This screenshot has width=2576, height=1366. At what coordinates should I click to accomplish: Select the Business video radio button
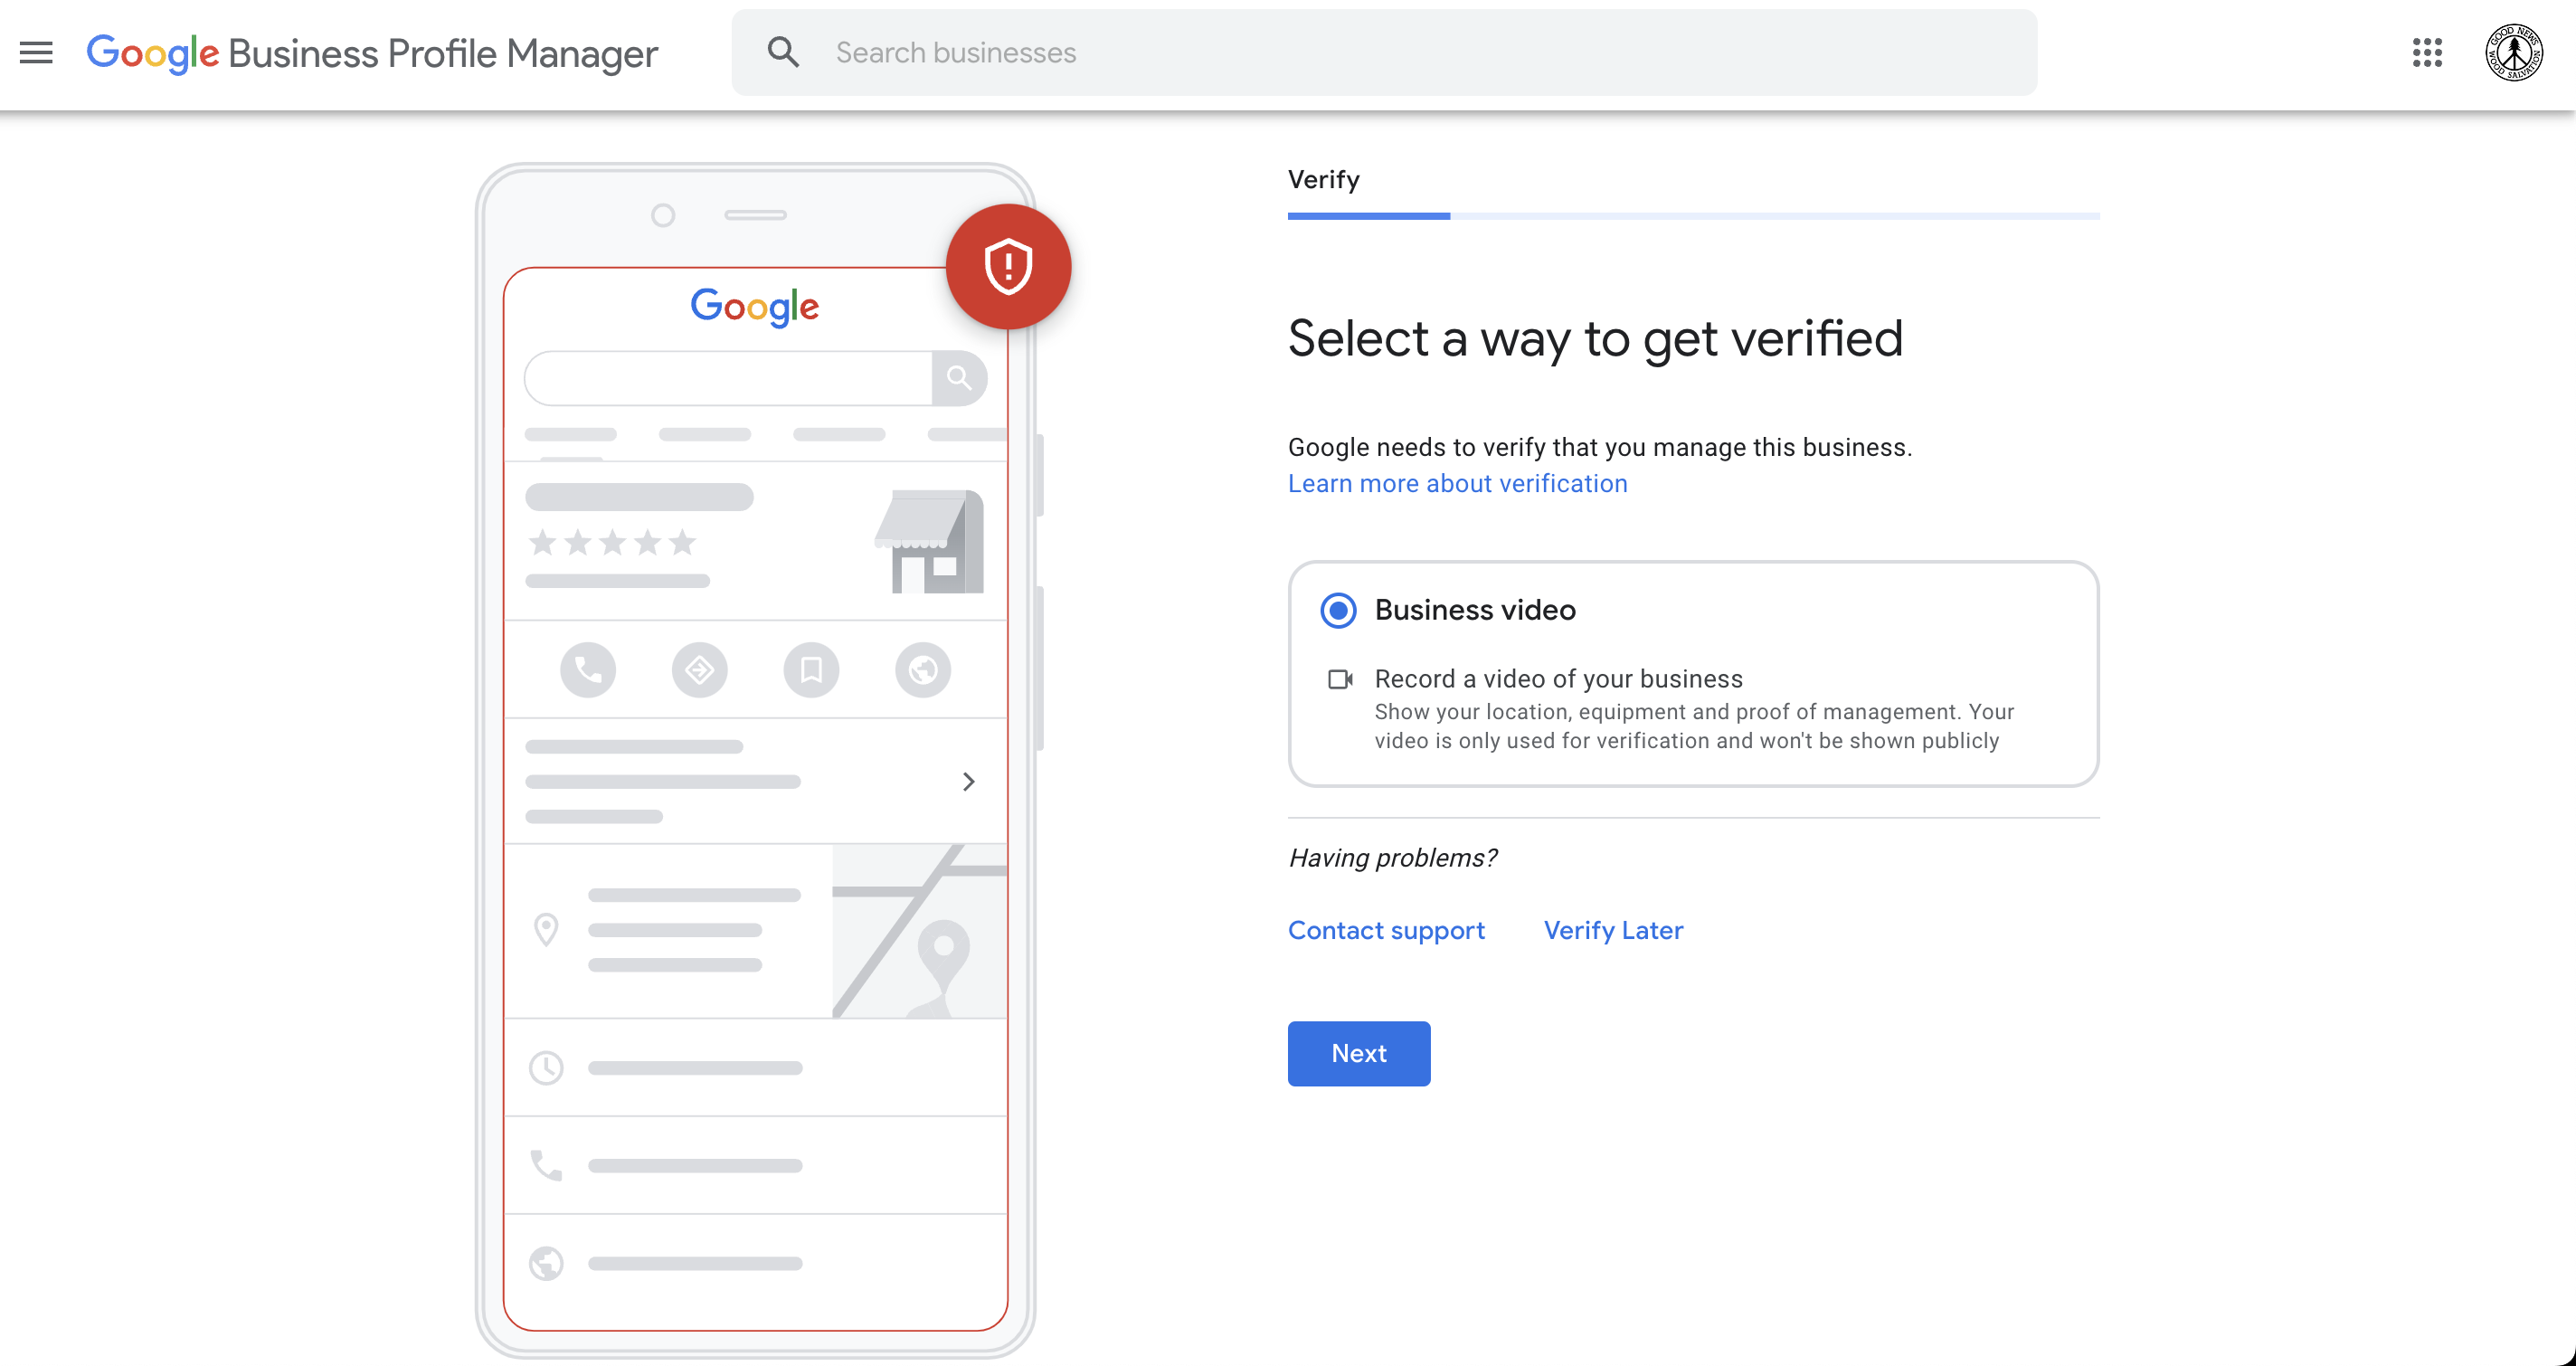1338,610
